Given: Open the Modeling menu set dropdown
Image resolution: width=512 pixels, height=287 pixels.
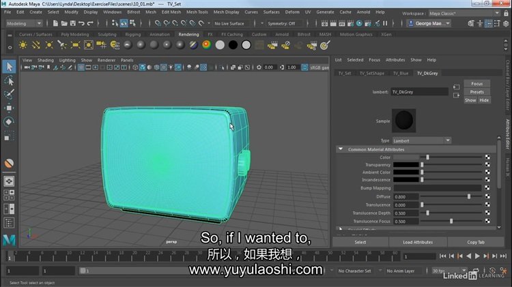Looking at the screenshot, I should tap(27, 23).
